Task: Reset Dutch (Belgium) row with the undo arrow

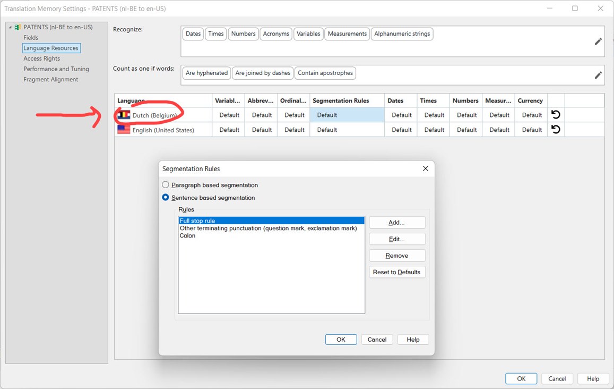Action: [555, 114]
